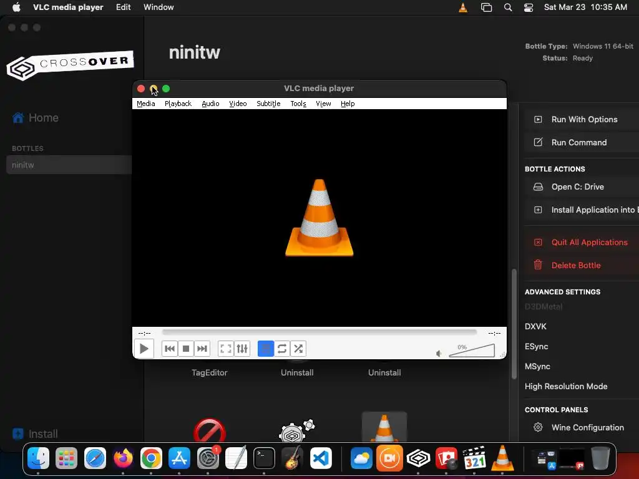Toggle High Resolution Mode setting
Screen dimensions: 639x479
coord(566,386)
